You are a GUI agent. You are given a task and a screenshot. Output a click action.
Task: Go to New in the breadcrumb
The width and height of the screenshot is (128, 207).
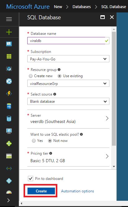(58, 7)
